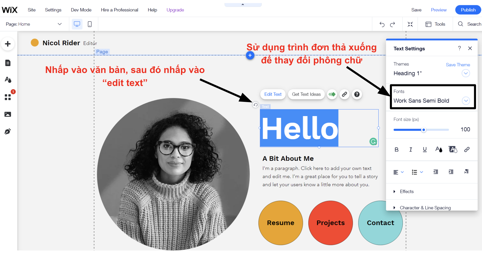Click the green Grammarly icon in text box

click(x=373, y=142)
